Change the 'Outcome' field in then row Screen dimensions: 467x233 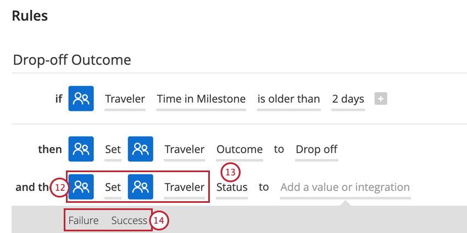[240, 150]
